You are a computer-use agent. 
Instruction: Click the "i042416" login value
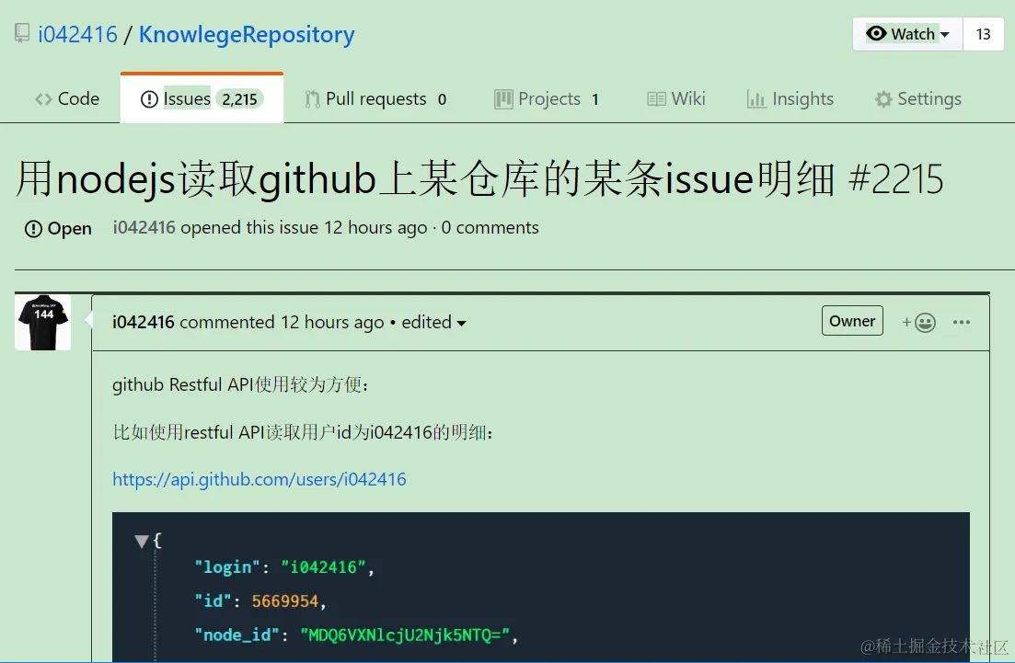tap(323, 568)
